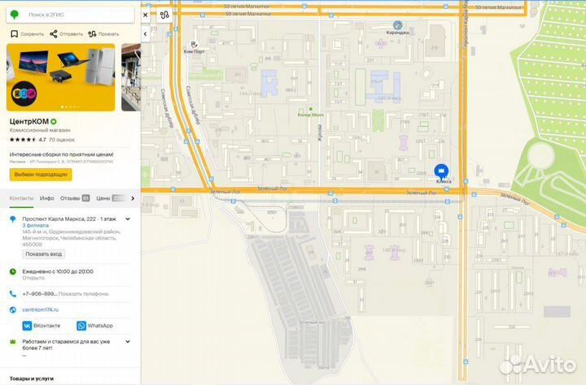Screen dimensions: 586x385
Task: Expand the address details chevron
Action: 132,220
